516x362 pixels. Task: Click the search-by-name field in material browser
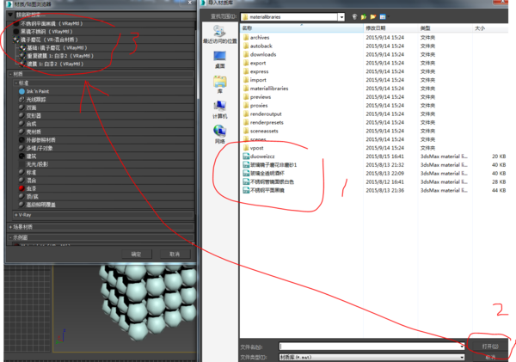(x=105, y=15)
